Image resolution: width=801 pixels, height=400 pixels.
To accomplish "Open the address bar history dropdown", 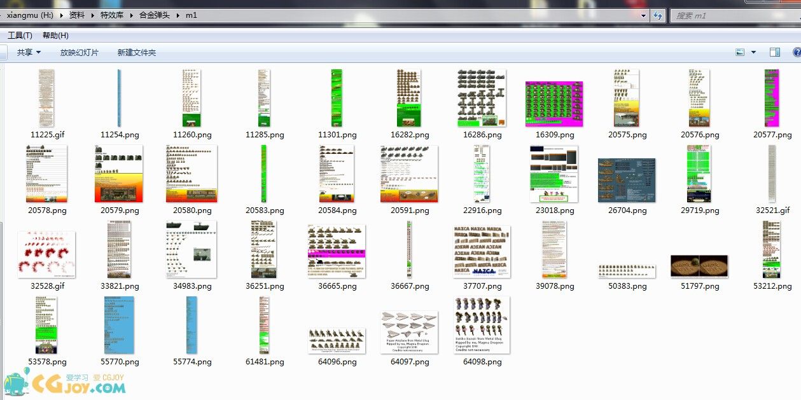I will [x=643, y=15].
